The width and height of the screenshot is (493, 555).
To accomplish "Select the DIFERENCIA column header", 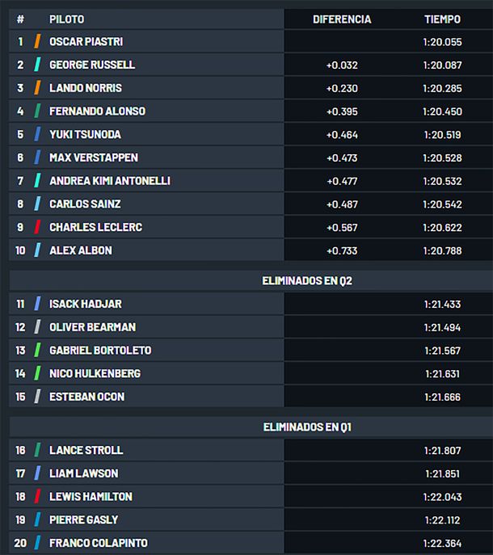I will point(342,19).
